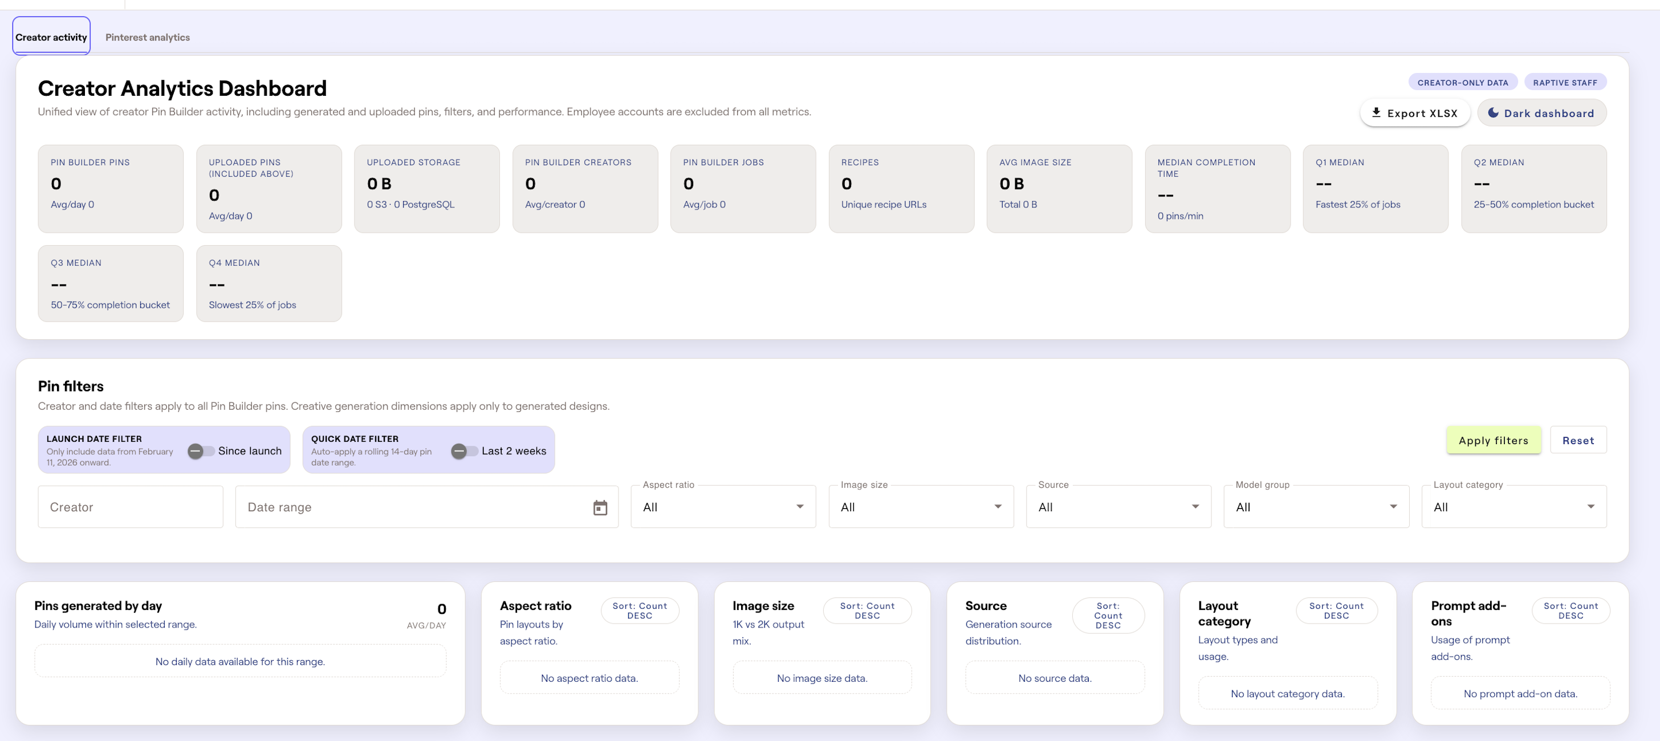Select the Pin Builder Pins metric card
Screen dimensions: 1660x741
[x=111, y=189]
